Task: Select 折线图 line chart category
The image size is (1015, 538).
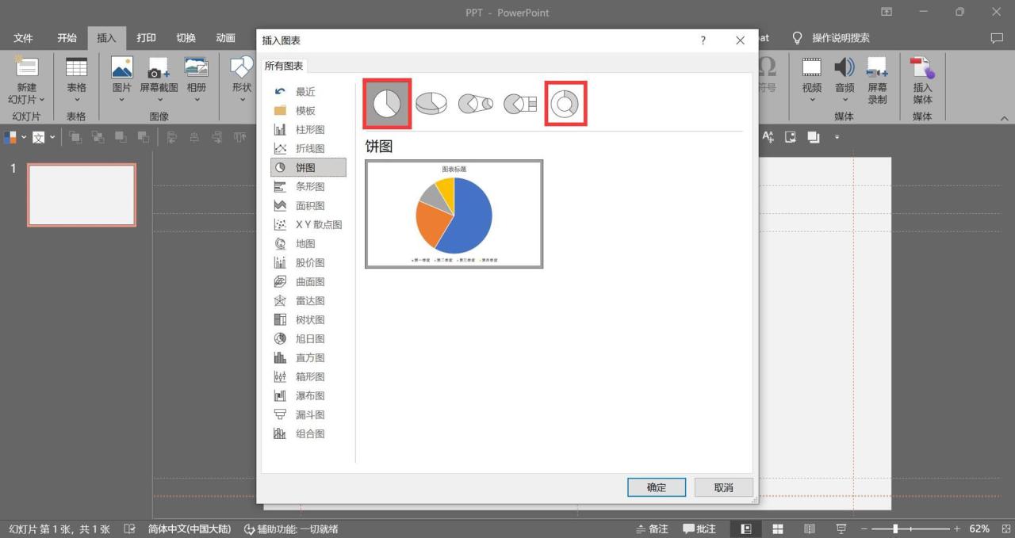Action: point(309,149)
